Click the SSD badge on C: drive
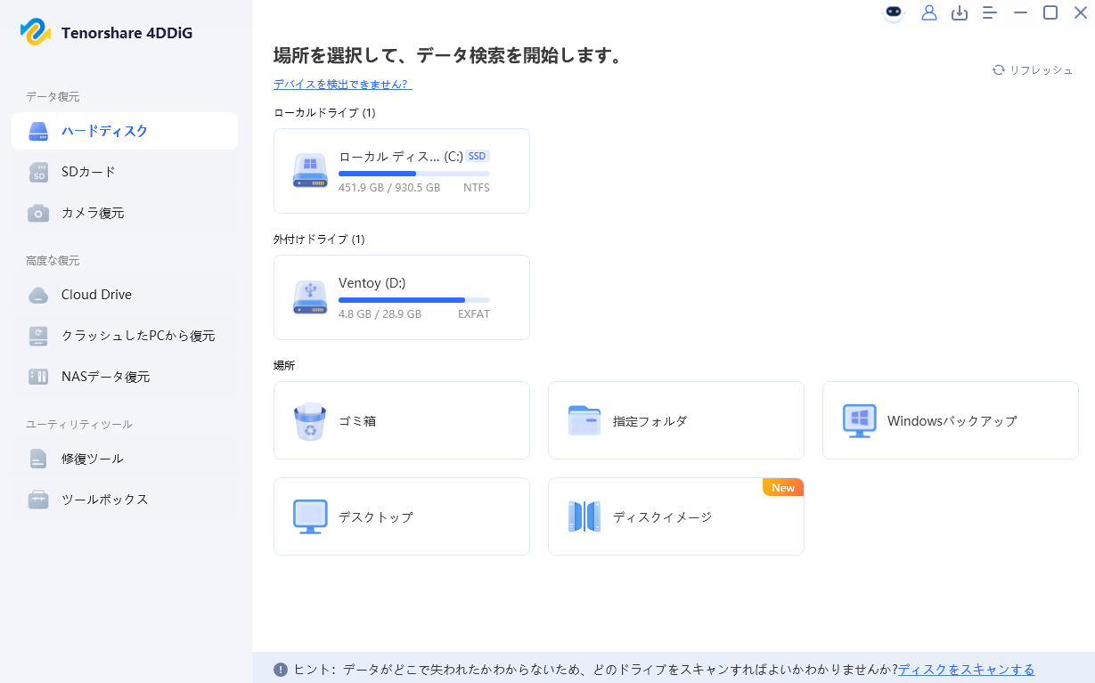 coord(478,156)
